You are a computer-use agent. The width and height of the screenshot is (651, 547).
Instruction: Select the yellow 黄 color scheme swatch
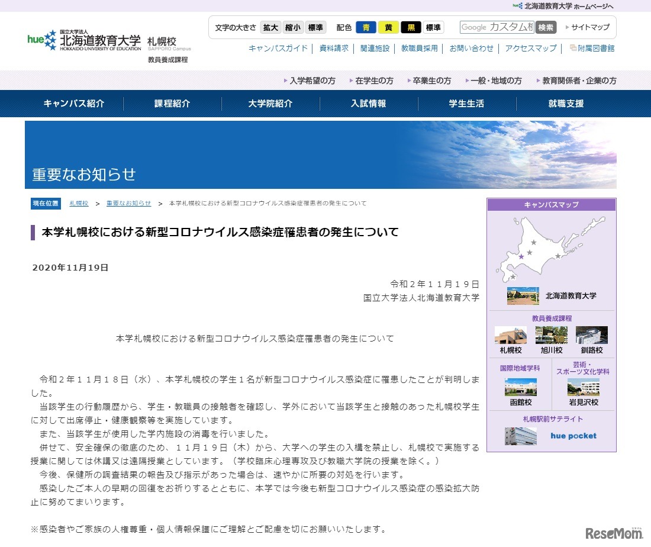[389, 27]
